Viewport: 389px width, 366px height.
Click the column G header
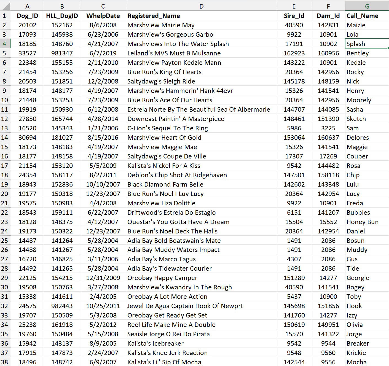[367, 6]
